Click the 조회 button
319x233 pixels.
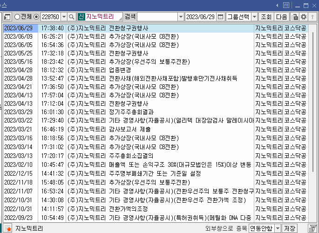[266, 17]
